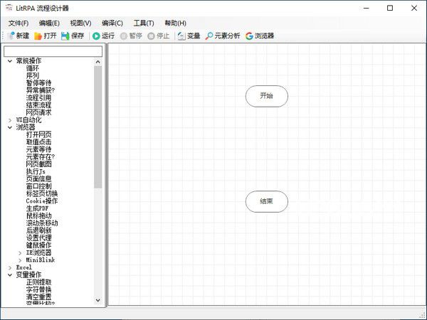Viewport: 427px width, 320px height.
Task: Click the 新建 (New) toolbar icon
Action: (11, 36)
